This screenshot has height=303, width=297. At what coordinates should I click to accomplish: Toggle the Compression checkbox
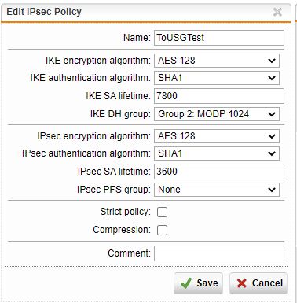click(x=162, y=230)
